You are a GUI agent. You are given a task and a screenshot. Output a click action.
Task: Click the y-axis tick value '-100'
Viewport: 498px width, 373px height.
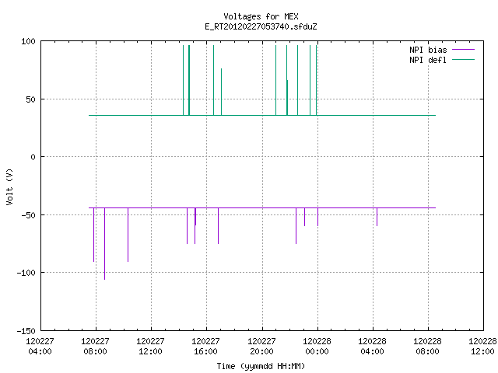pyautogui.click(x=26, y=273)
